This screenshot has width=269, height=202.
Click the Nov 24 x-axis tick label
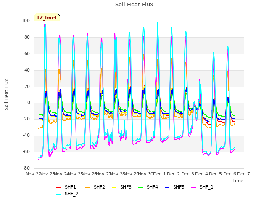[61, 174]
